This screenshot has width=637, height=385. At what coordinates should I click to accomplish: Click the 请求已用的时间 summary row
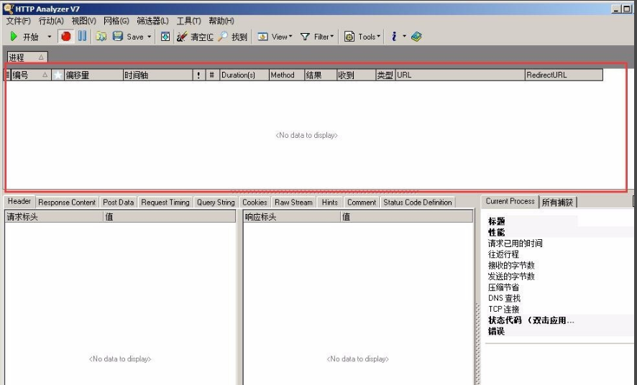(x=560, y=243)
